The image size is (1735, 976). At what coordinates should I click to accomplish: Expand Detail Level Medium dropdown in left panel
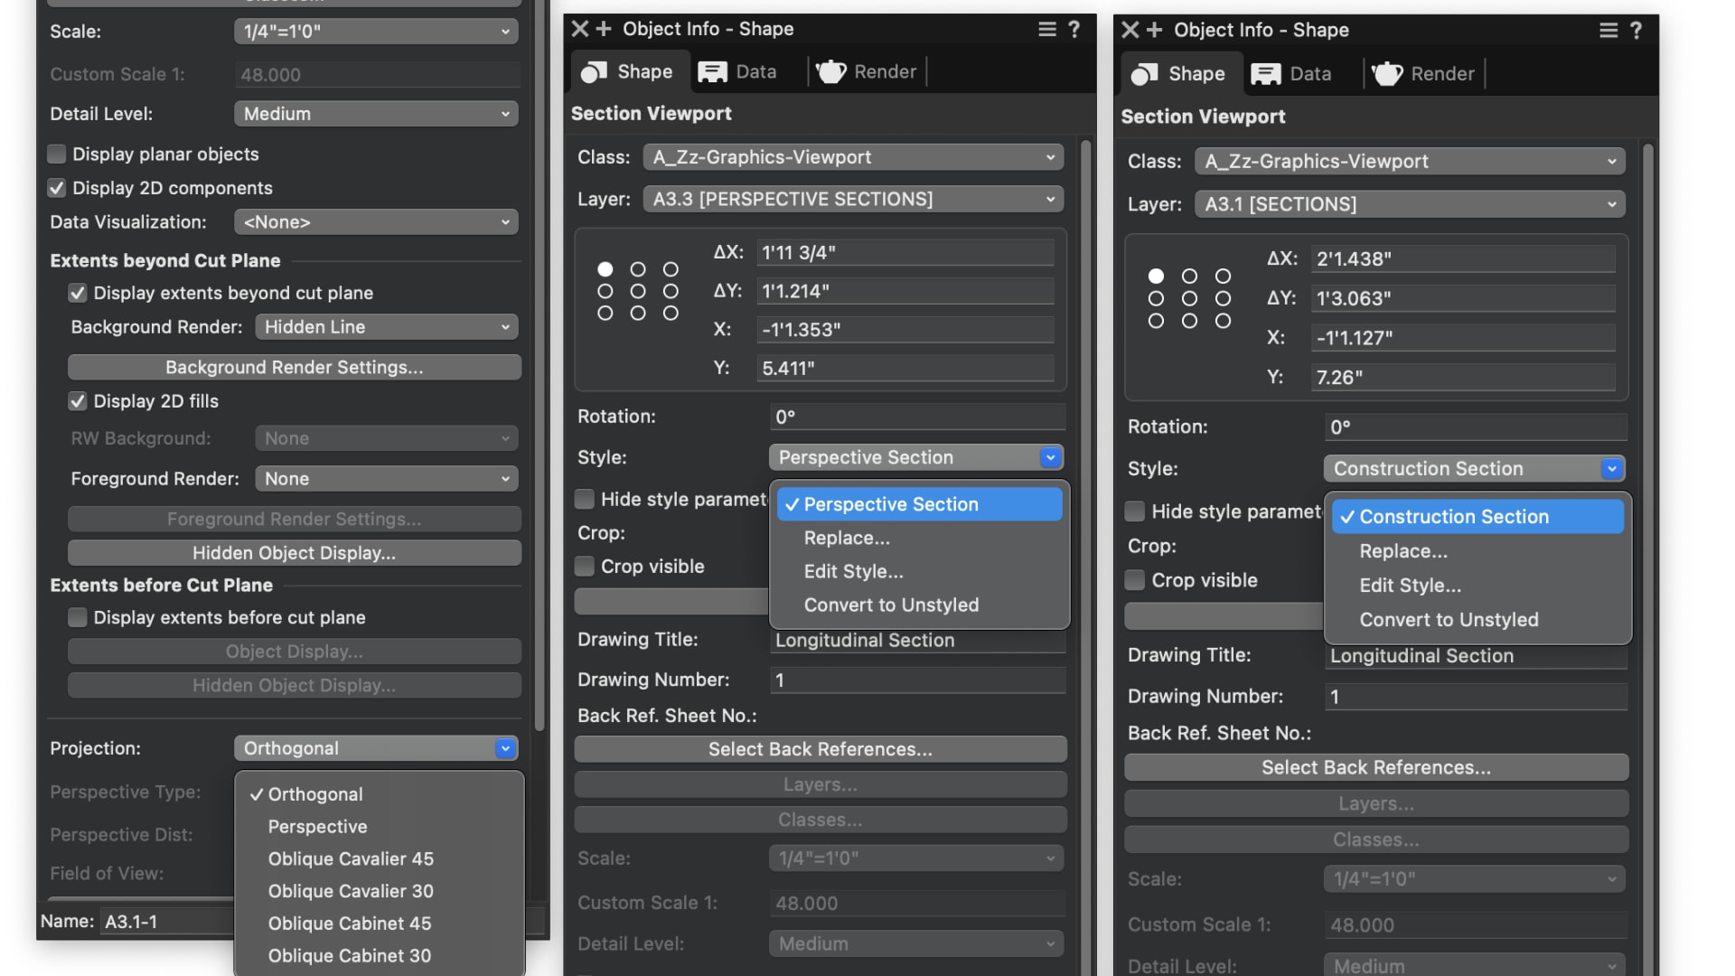coord(375,114)
